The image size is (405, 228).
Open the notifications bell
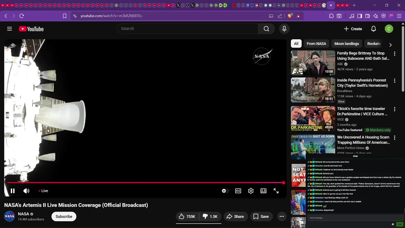373,29
